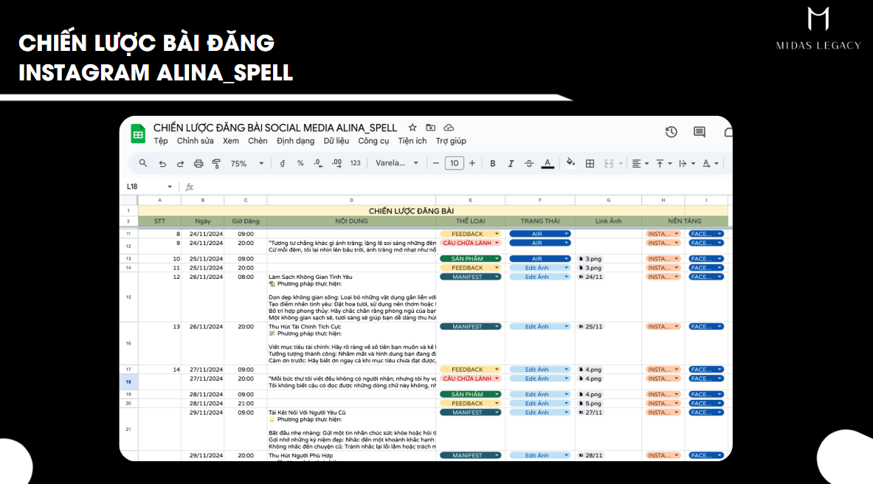
Task: Toggle italic formatting
Action: point(511,163)
